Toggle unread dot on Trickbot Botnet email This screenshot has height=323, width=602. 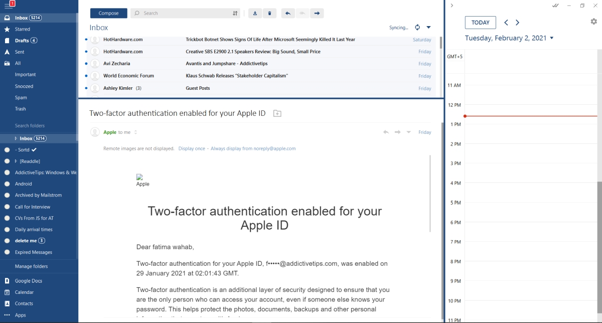coord(86,39)
